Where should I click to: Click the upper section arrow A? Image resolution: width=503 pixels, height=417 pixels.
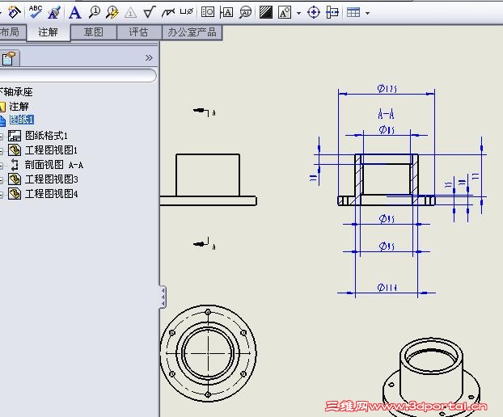205,112
